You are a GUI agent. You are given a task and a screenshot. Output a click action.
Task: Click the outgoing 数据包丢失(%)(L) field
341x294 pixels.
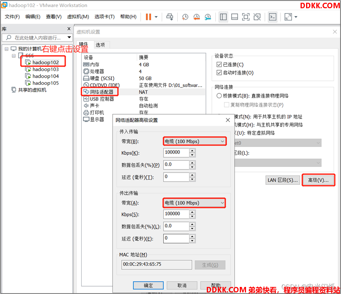(176, 226)
